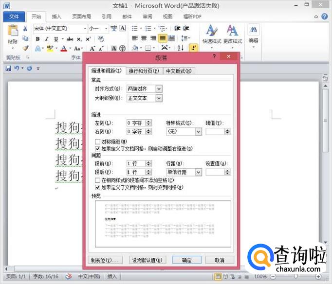Image resolution: width=332 pixels, height=284 pixels.
Task: Click the zoom in plus button
Action: (x=318, y=276)
